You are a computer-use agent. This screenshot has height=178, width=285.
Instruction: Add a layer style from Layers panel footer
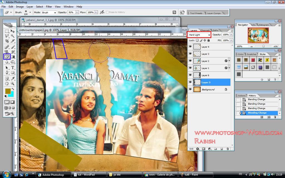point(198,149)
